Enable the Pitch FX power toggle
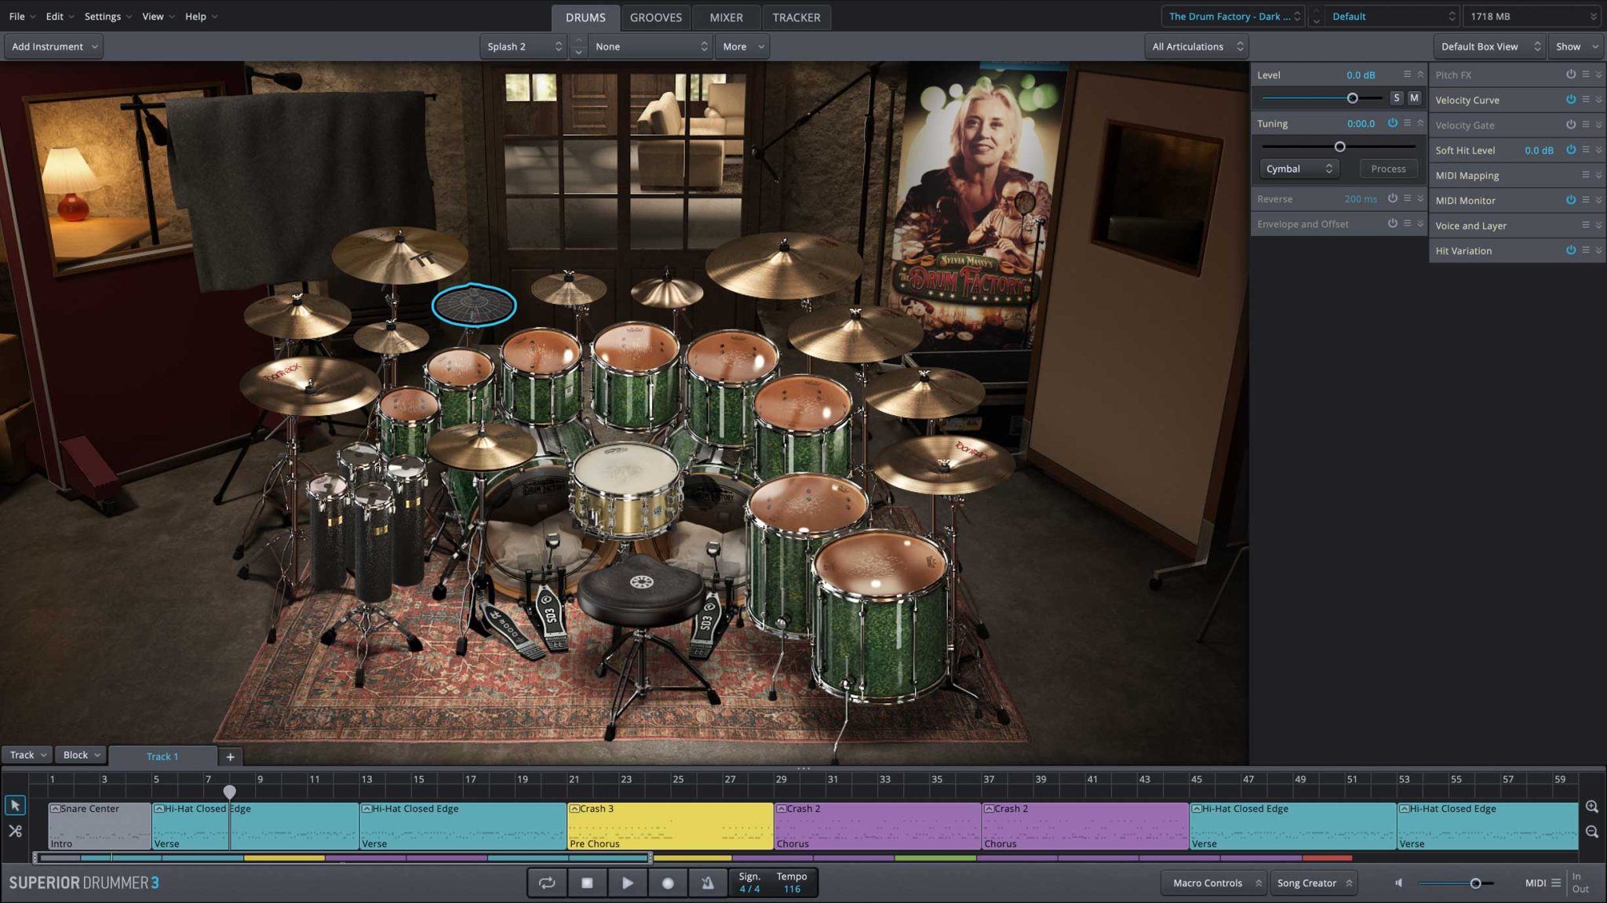This screenshot has height=903, width=1607. 1570,75
